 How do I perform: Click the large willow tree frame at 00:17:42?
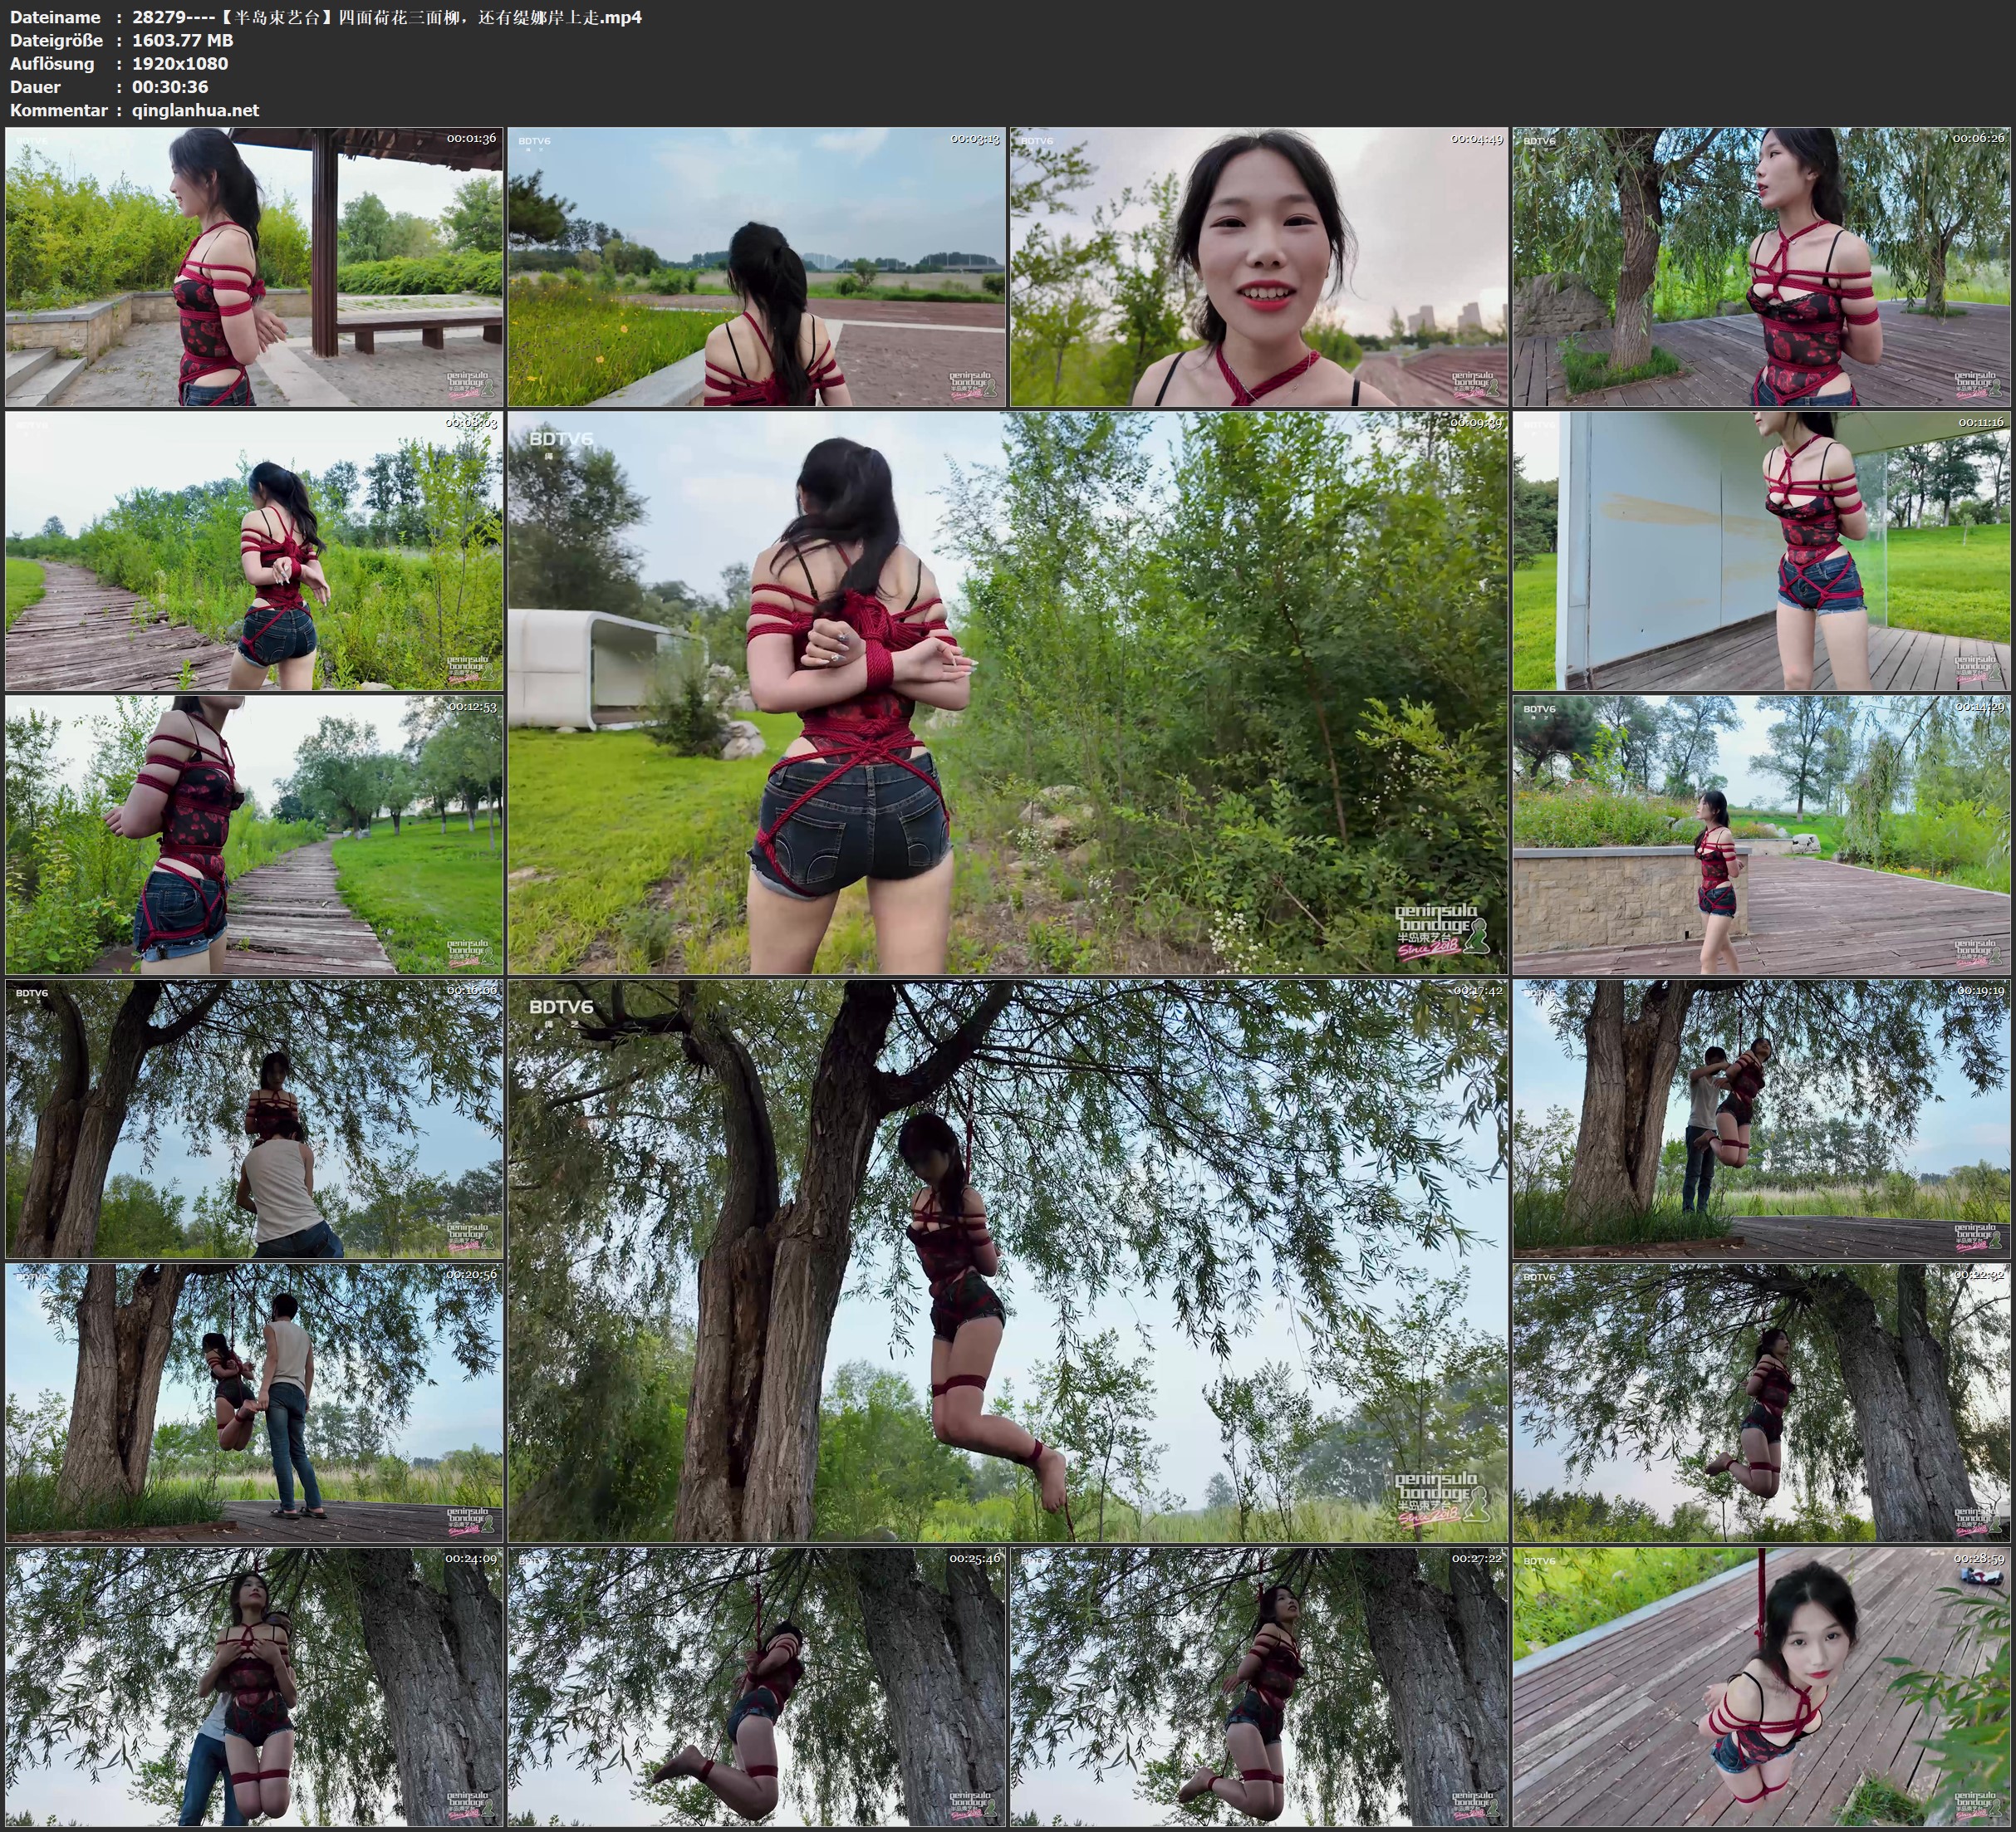1007,1261
